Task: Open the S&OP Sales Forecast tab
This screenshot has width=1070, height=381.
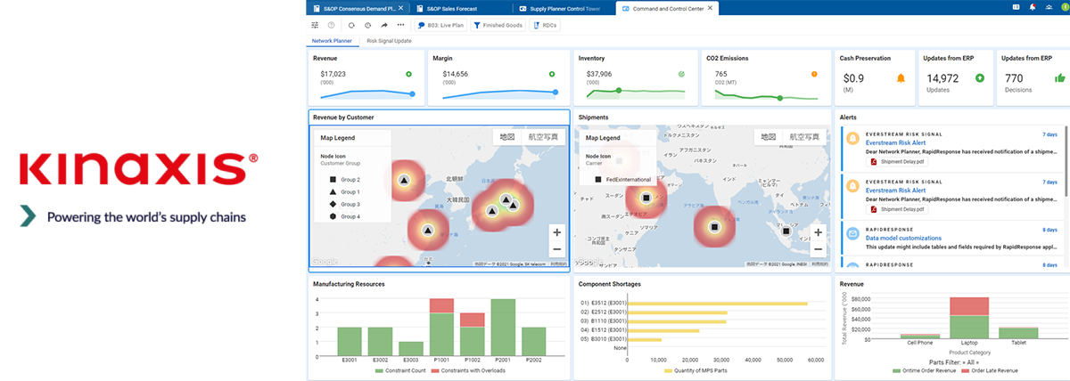Action: click(452, 8)
